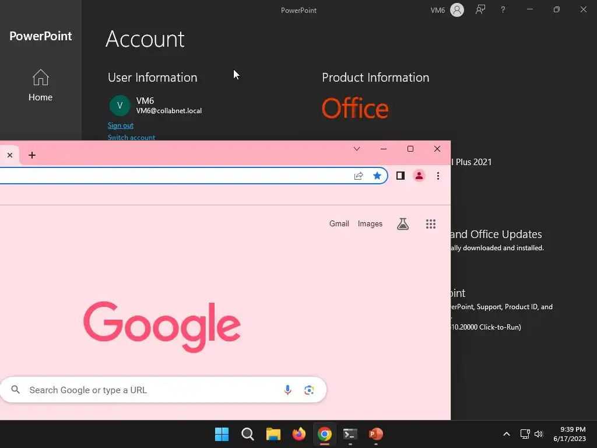Open the Home page in PowerPoint sidebar

pos(40,85)
